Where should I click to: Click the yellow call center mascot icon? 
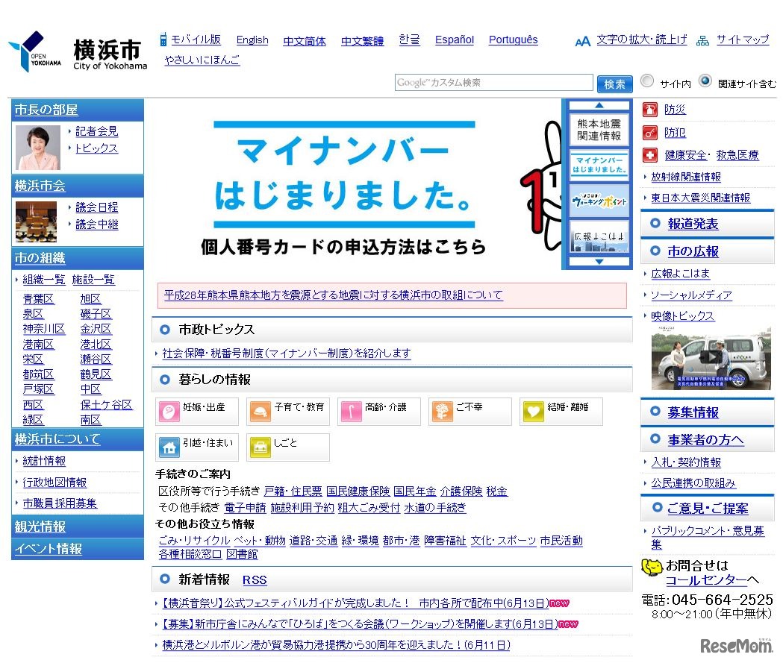tap(652, 568)
